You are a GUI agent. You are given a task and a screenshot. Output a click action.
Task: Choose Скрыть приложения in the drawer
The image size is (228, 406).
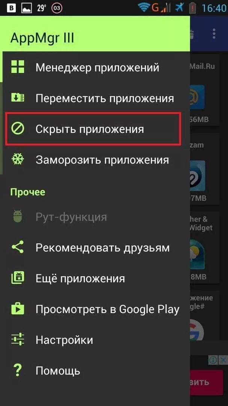tap(93, 129)
